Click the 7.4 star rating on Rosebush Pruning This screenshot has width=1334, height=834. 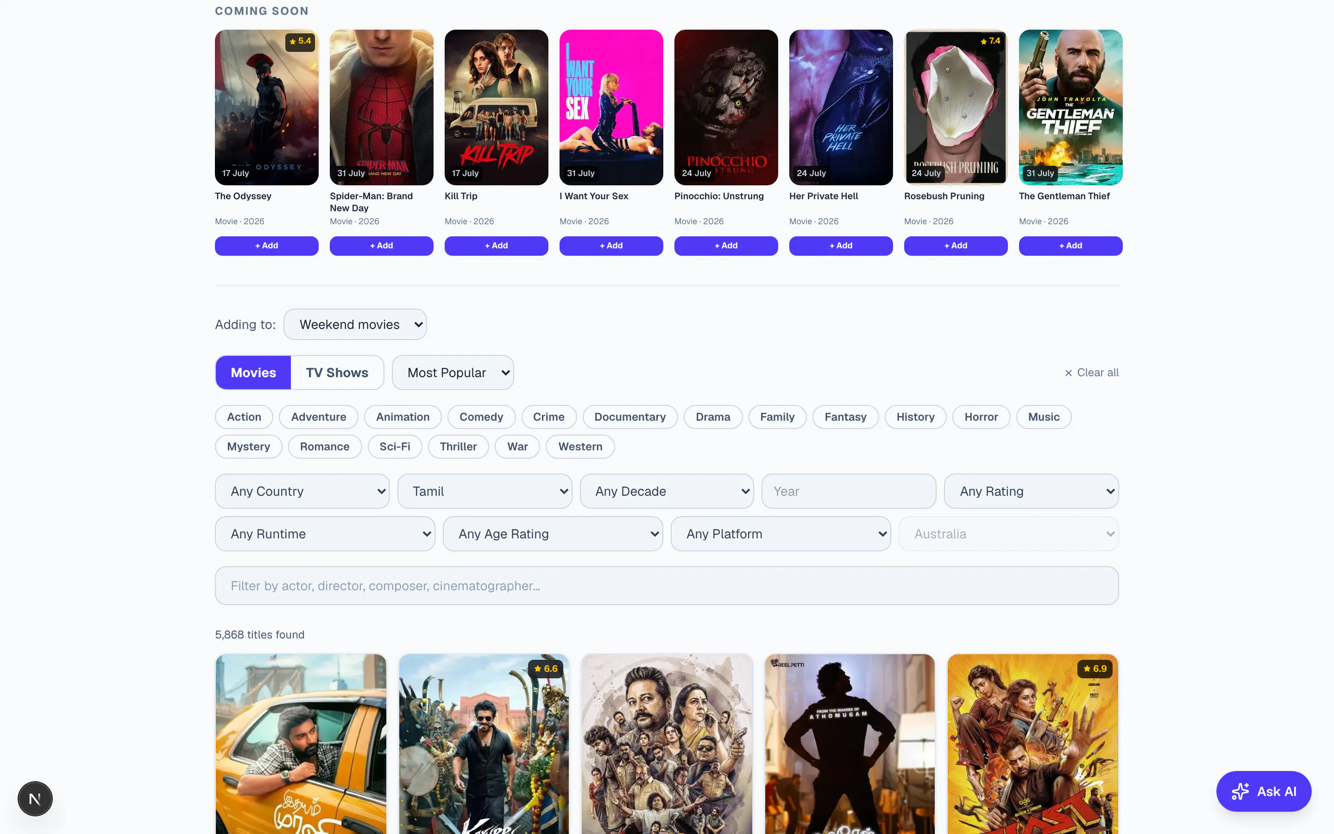[x=990, y=41]
